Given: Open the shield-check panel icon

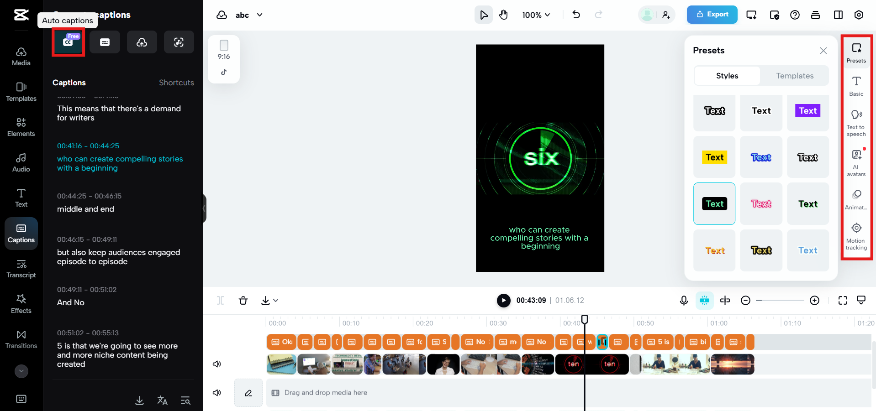Looking at the screenshot, I should [775, 15].
